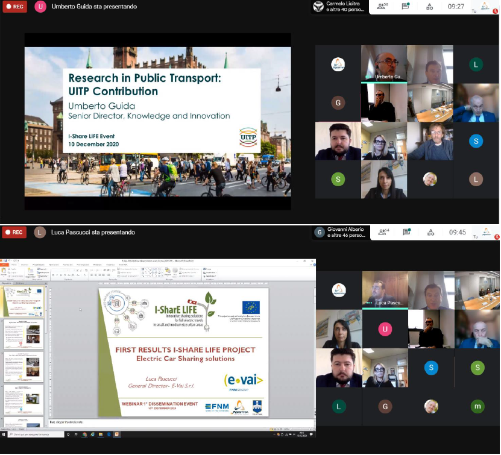Open the Animazioni ribbon tab
The height and width of the screenshot is (455, 501).
pyautogui.click(x=68, y=265)
